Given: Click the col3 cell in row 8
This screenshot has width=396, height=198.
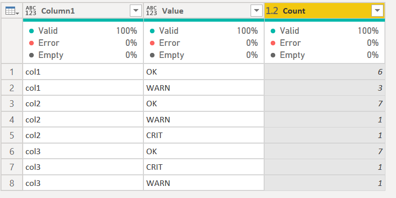Looking at the screenshot, I should (x=83, y=183).
